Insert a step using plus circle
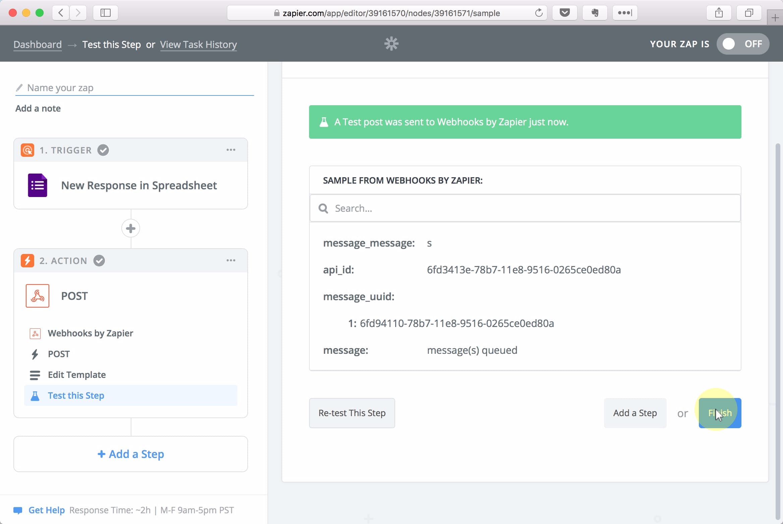 click(x=131, y=228)
